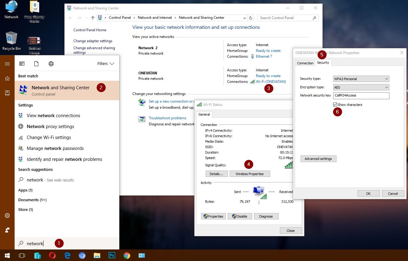Select the Documents filter icon in search
408x261 pixels.
coord(36,63)
